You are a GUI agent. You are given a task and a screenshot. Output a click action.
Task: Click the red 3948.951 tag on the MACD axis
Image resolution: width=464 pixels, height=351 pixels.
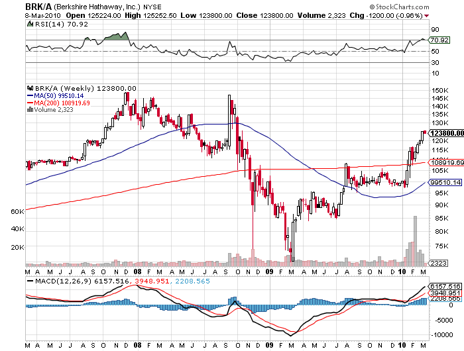[x=445, y=293]
